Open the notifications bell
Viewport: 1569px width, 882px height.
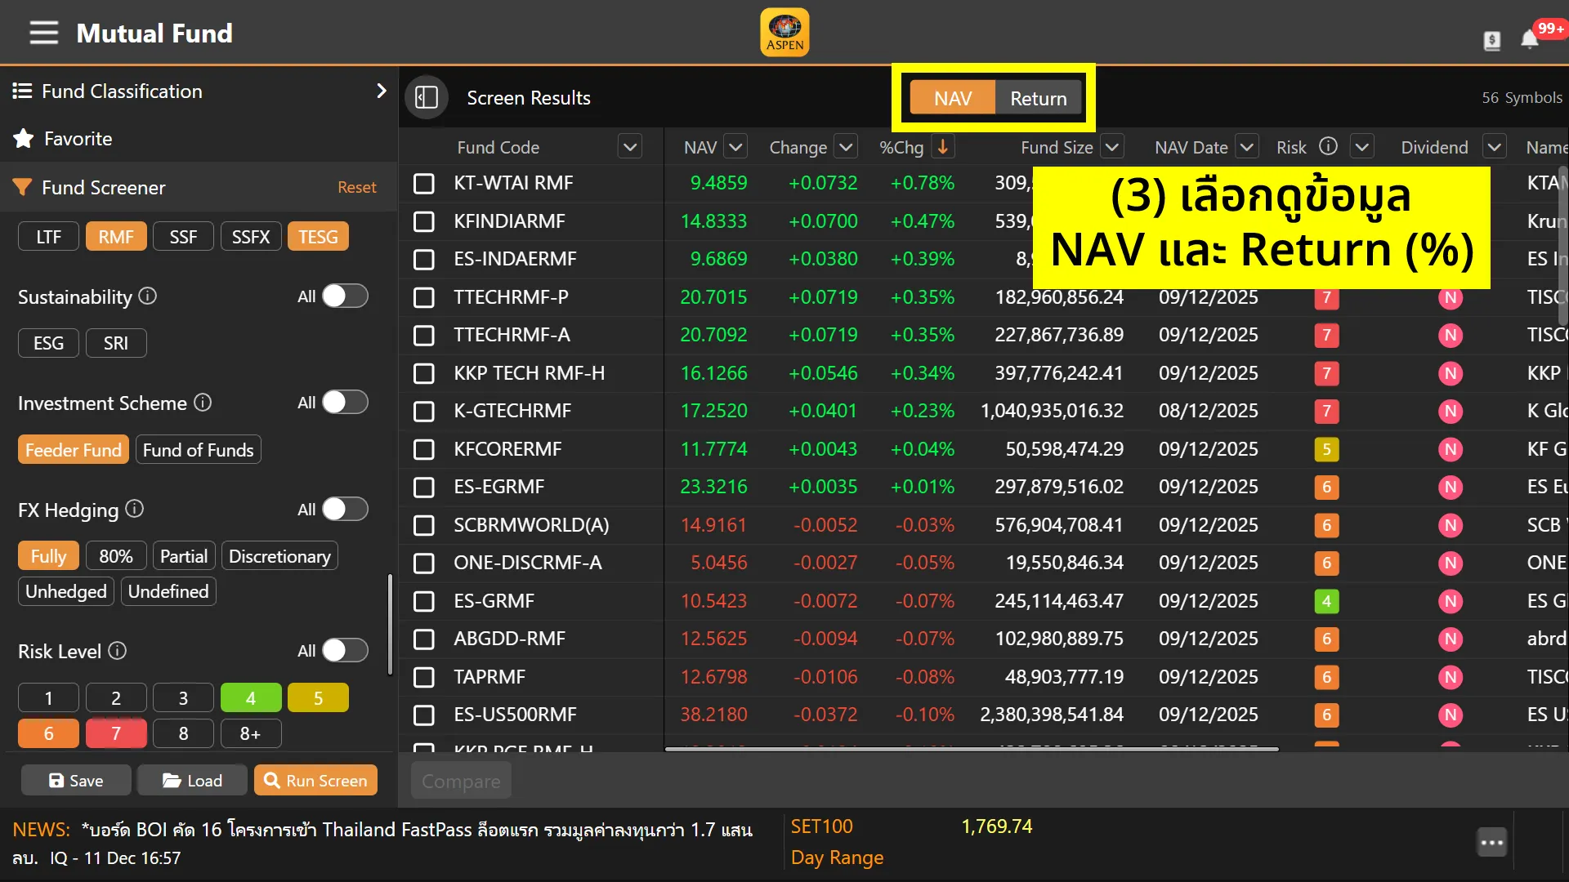pyautogui.click(x=1529, y=39)
